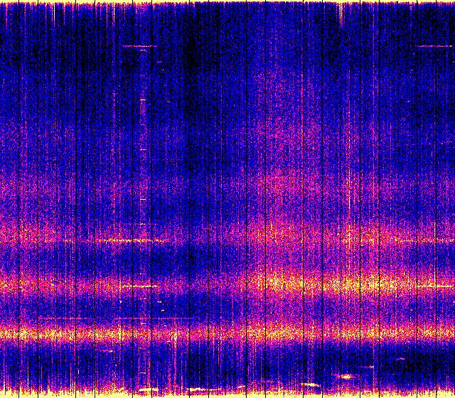Click the bright vertical streak in the right half

click(x=349, y=192)
